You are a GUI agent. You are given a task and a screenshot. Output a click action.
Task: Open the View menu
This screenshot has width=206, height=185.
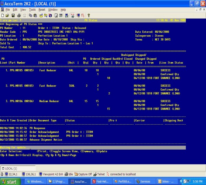point(23,10)
